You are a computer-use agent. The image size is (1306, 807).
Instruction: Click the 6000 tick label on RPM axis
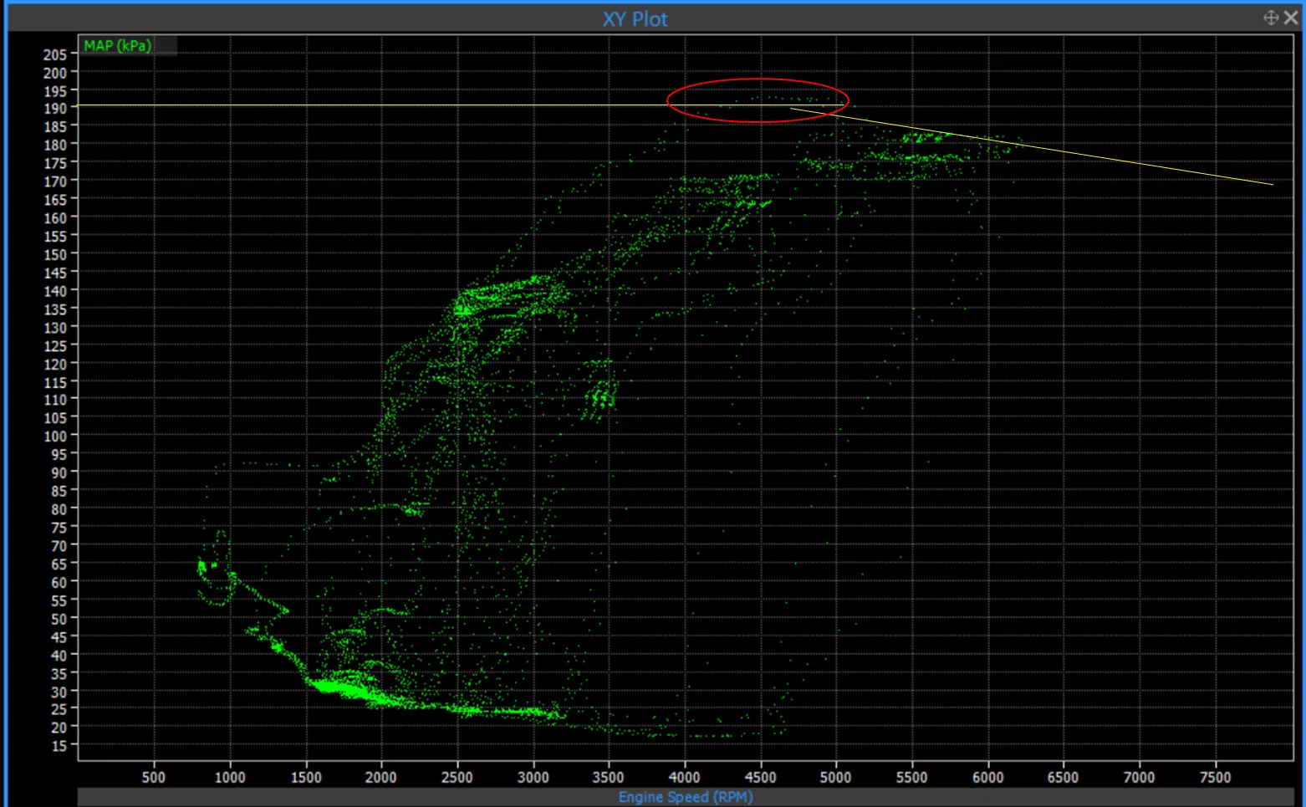coord(987,778)
